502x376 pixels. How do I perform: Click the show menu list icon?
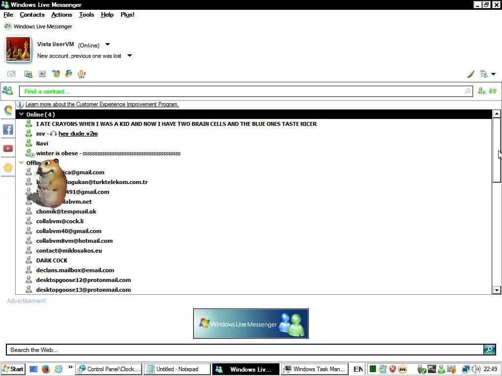point(484,74)
